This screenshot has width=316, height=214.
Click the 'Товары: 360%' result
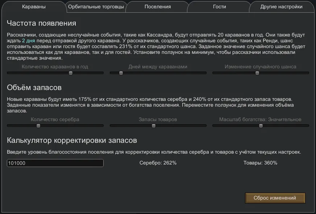point(260,163)
